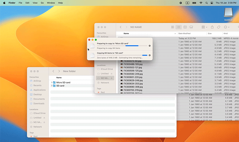The width and height of the screenshot is (239, 142).
Task: Select list view in NO NAME toolbar
Action: click(179, 27)
